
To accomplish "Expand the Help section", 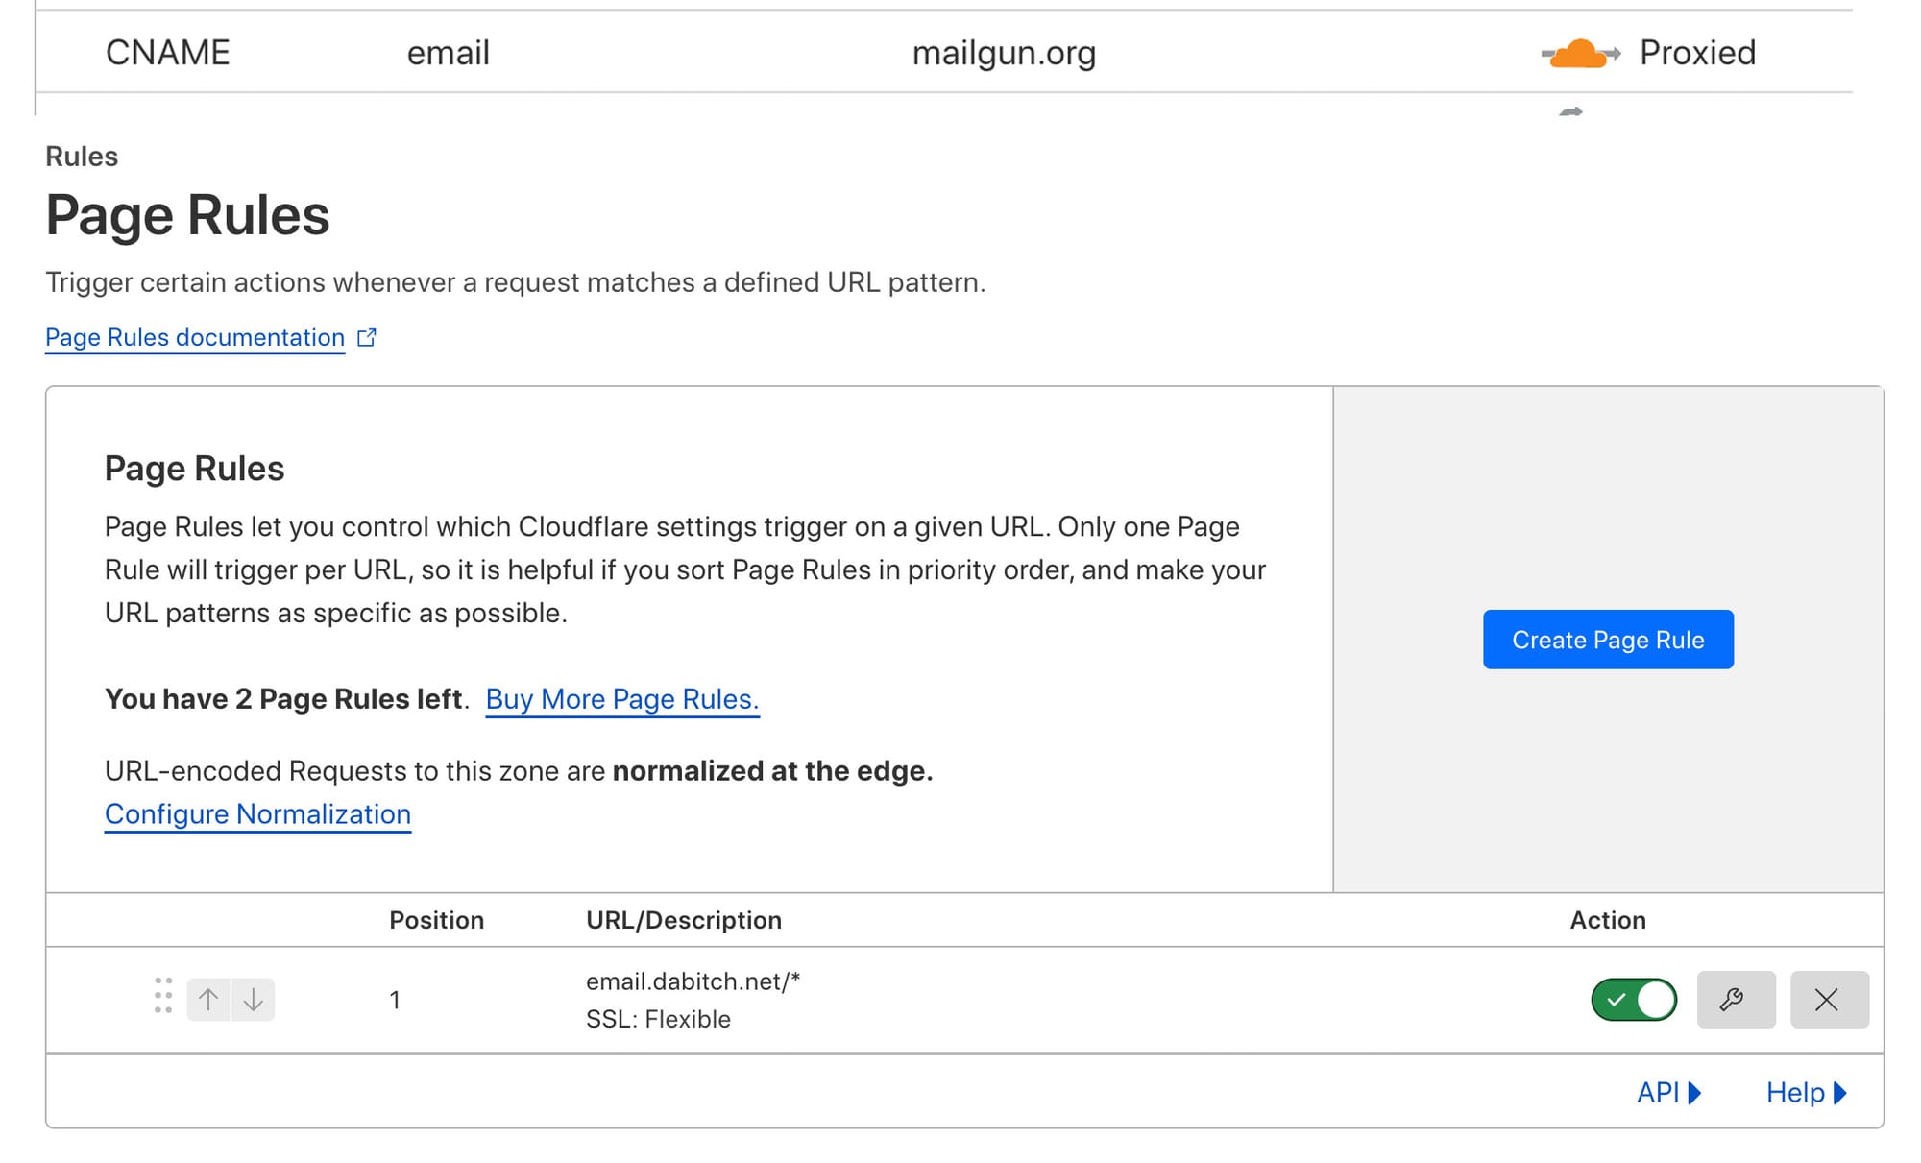I will click(x=1805, y=1093).
